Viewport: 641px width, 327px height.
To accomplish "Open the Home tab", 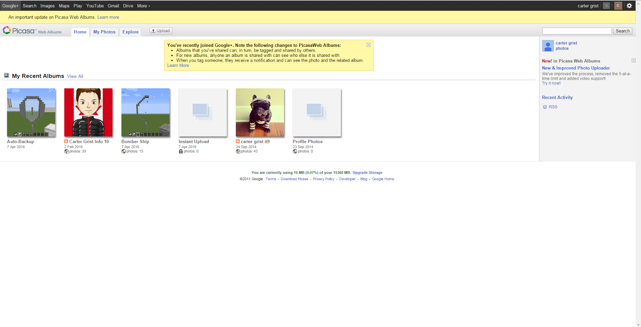I will coord(80,32).
